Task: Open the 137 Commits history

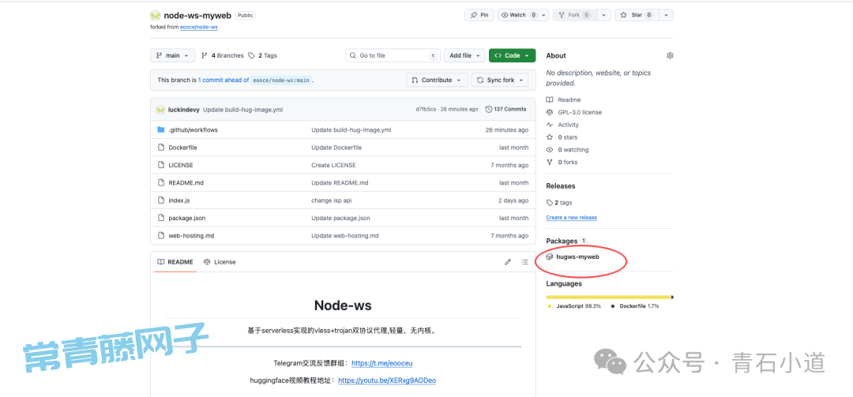Action: (505, 110)
